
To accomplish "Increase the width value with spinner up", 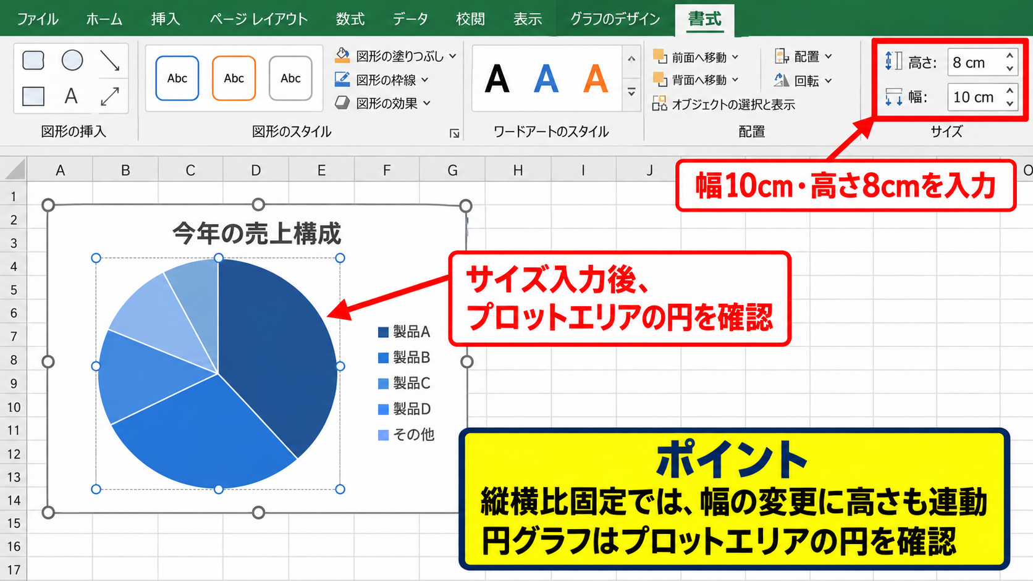I will [x=1010, y=90].
